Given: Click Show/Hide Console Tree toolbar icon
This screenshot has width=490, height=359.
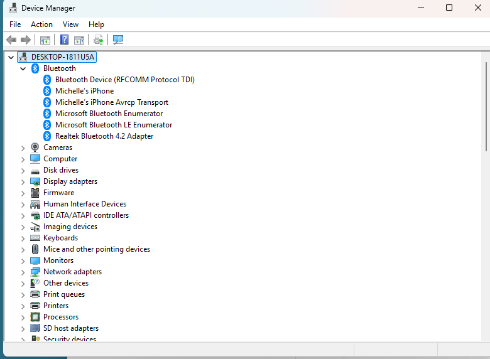Looking at the screenshot, I should [45, 40].
